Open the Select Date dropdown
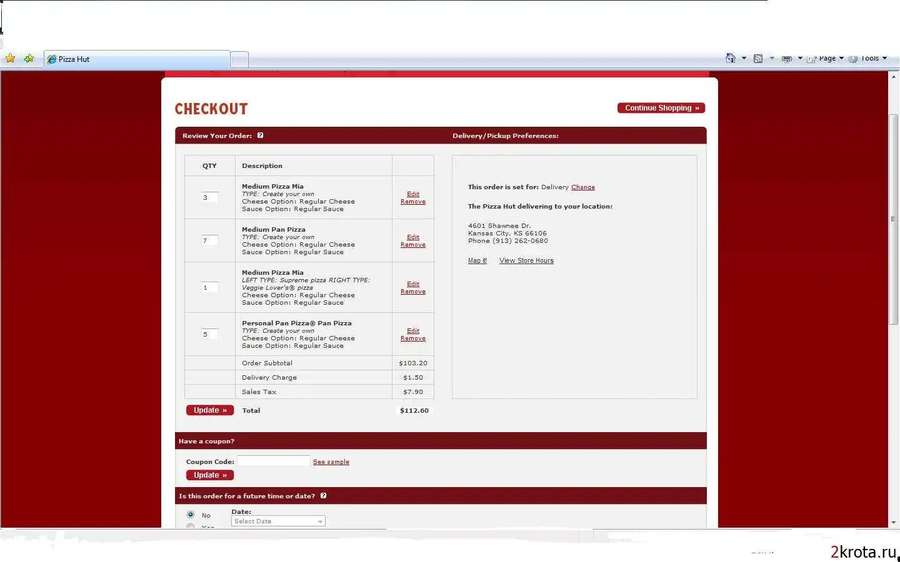 [x=278, y=521]
